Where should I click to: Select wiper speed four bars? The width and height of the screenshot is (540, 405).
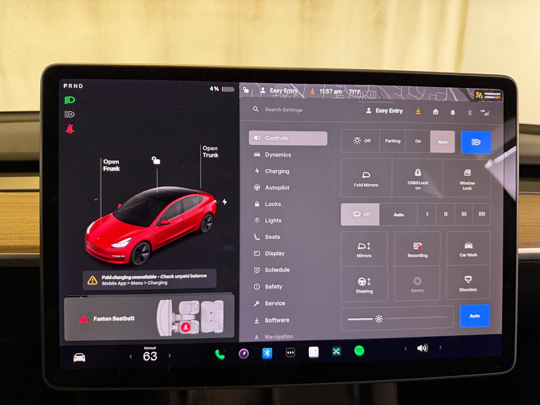tap(482, 214)
